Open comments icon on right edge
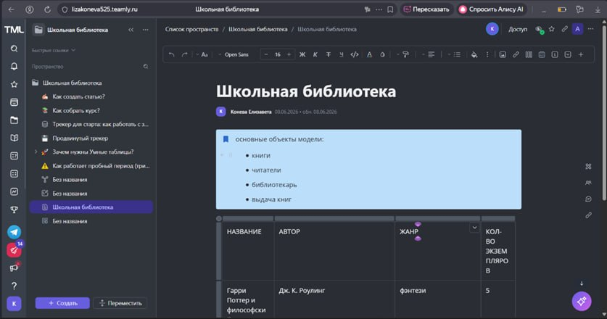 (x=588, y=199)
